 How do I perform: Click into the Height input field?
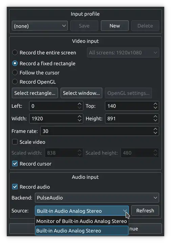point(129,119)
